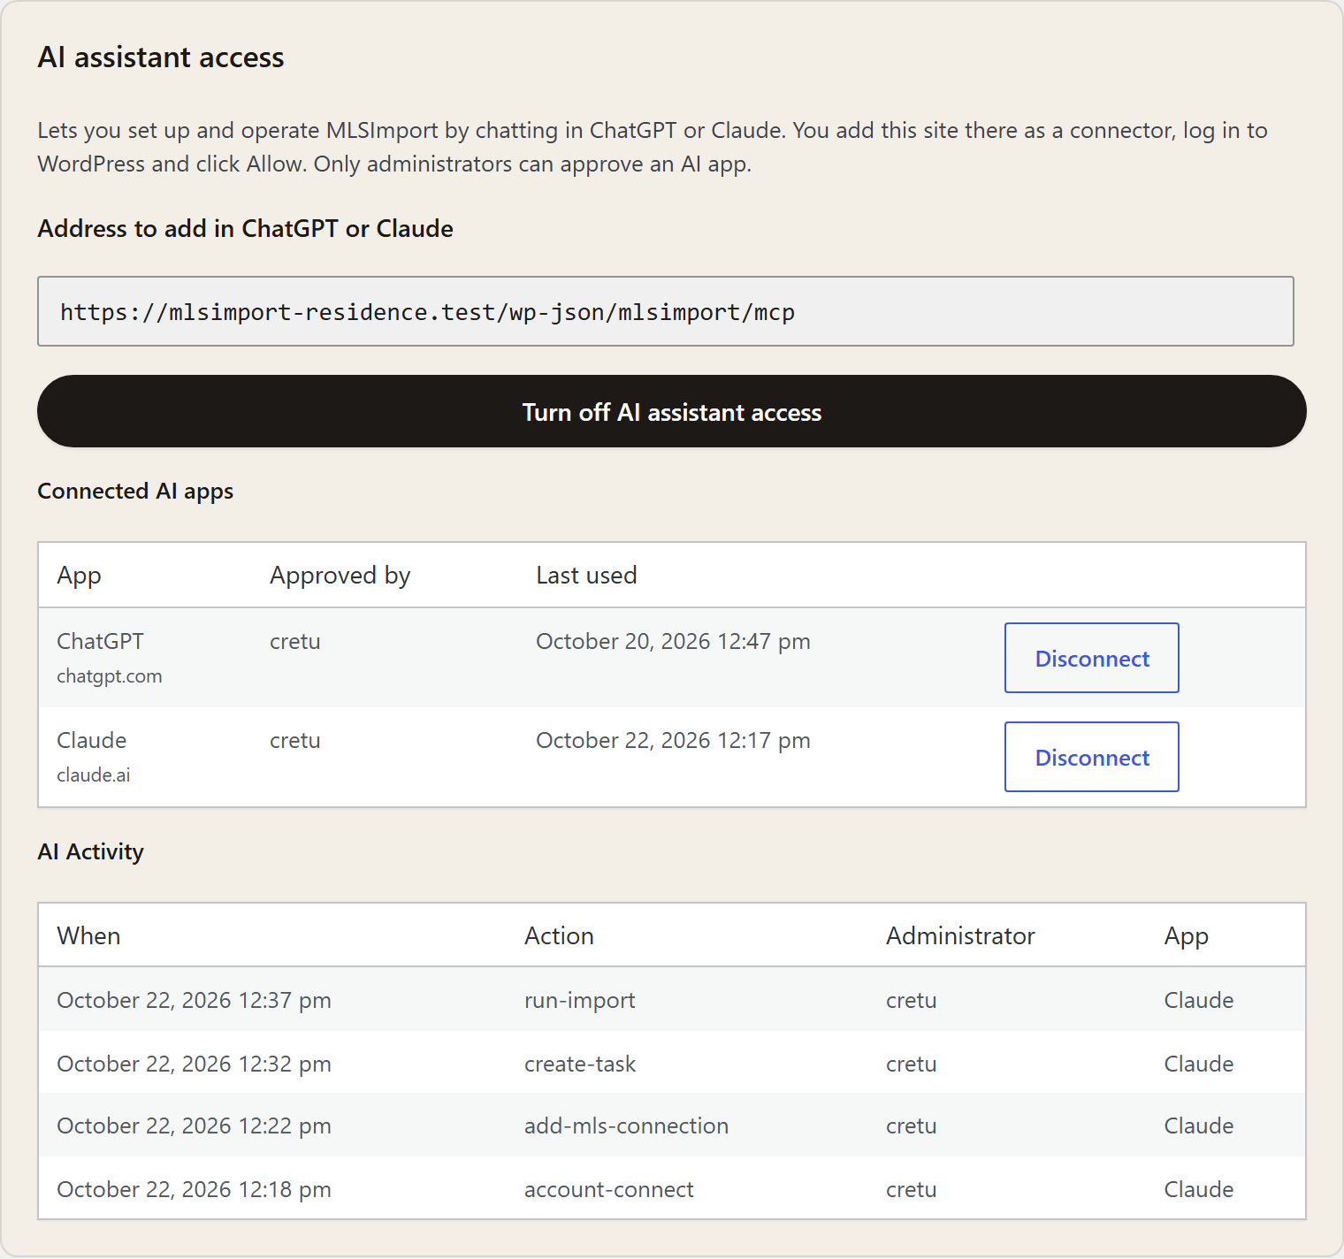
Task: Disconnect the Claude app
Action: pyautogui.click(x=1091, y=757)
